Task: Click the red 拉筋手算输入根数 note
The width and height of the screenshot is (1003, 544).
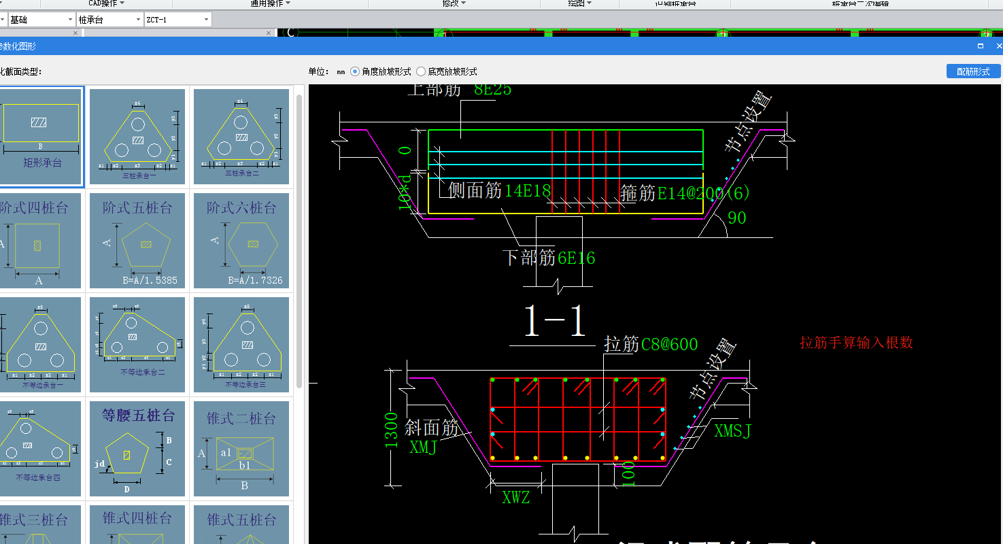Action: click(856, 343)
